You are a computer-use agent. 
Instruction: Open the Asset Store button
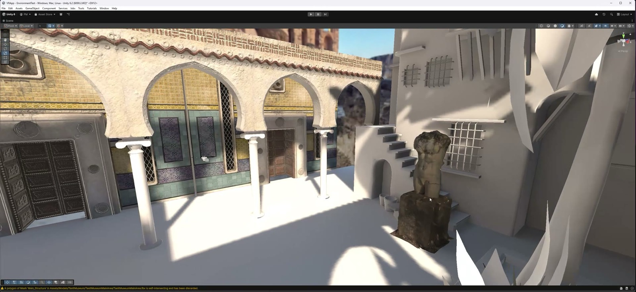(x=45, y=14)
